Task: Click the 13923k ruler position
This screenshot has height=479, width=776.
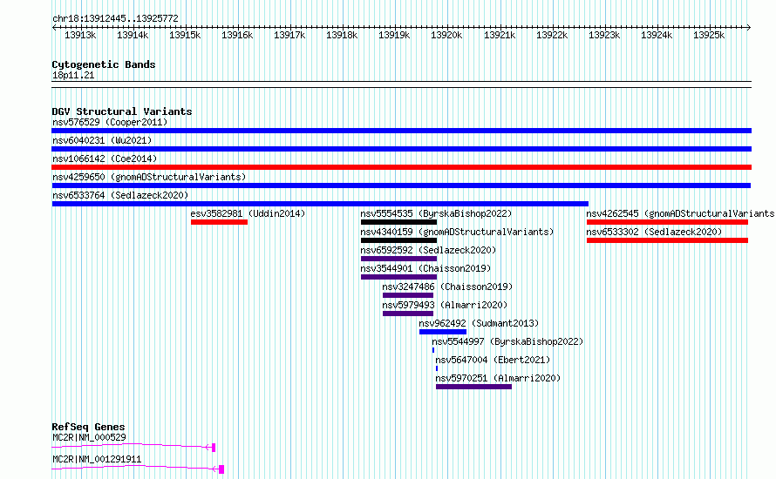Action: 604,35
